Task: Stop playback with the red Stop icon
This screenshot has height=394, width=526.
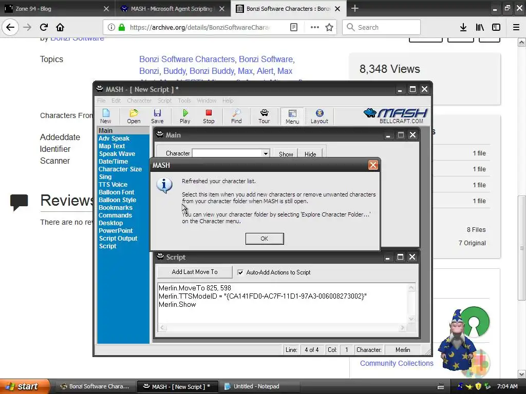Action: (x=209, y=116)
